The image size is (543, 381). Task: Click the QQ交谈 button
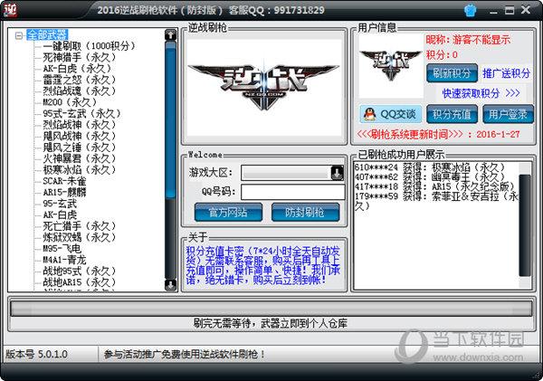[391, 114]
